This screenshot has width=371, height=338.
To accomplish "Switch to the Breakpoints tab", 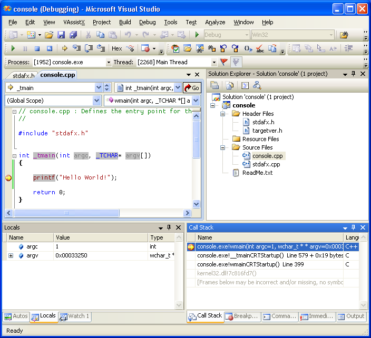I will [242, 316].
